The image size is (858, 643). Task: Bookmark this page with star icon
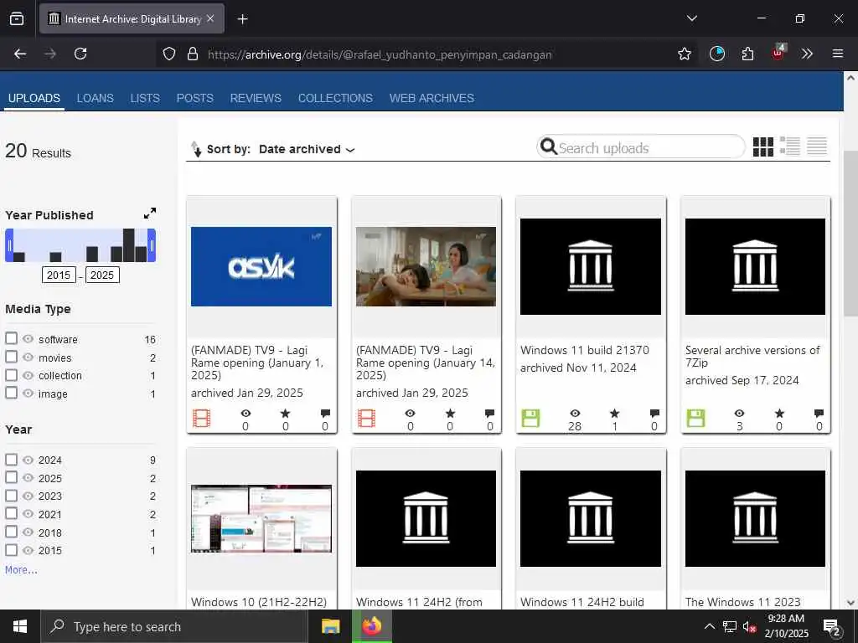click(684, 54)
